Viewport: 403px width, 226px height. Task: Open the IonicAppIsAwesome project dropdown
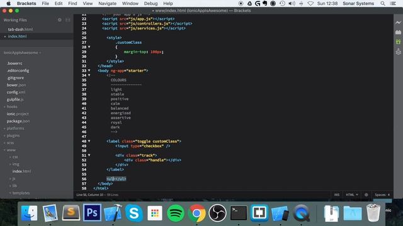22,53
